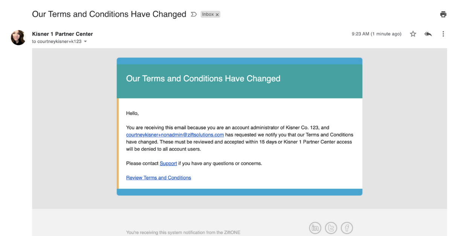Reply to all using the arrow icon
The width and height of the screenshot is (452, 236).
pos(428,34)
